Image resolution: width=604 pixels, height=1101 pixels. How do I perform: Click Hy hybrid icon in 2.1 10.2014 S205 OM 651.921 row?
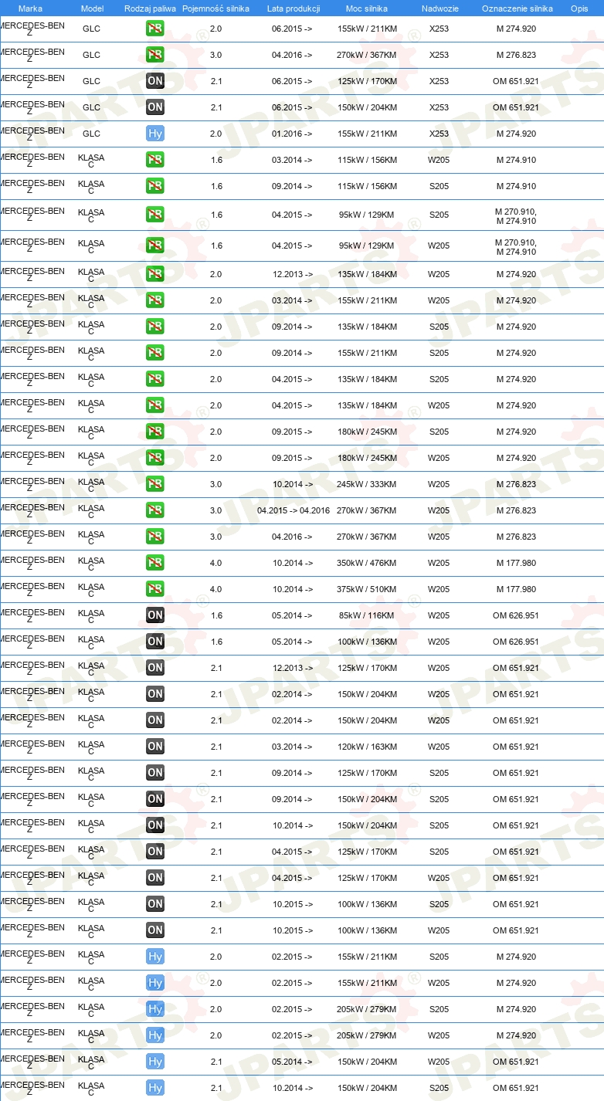pyautogui.click(x=155, y=1089)
